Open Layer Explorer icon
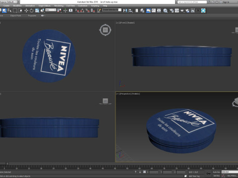This screenshot has width=238, height=178. tap(142, 10)
